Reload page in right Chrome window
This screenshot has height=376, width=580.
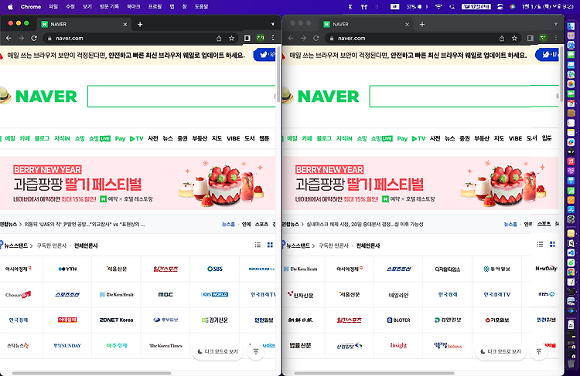pos(316,38)
